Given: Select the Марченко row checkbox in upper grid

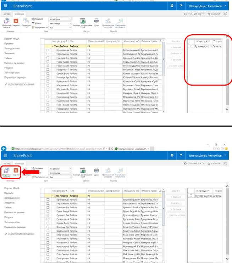Looking at the screenshot, I should [48, 85].
